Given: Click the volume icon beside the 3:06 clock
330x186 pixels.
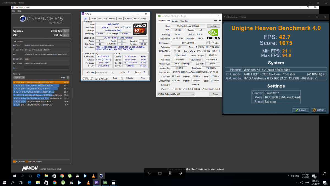Looking at the screenshot, I should [x=302, y=182].
